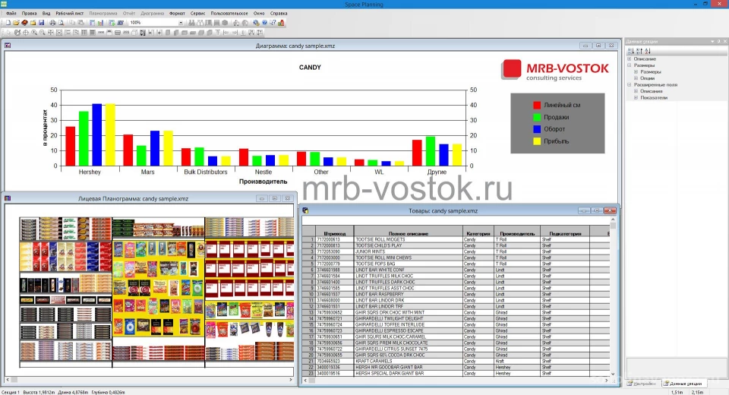The width and height of the screenshot is (729, 395).
Task: Collapse the Расширенные поля tree node
Action: 629,84
